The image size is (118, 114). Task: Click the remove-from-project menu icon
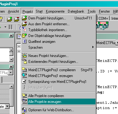tap(24, 24)
